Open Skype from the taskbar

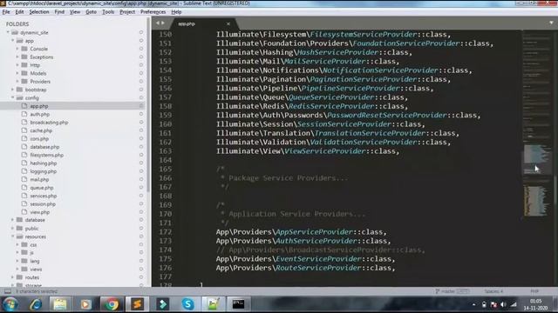click(188, 304)
